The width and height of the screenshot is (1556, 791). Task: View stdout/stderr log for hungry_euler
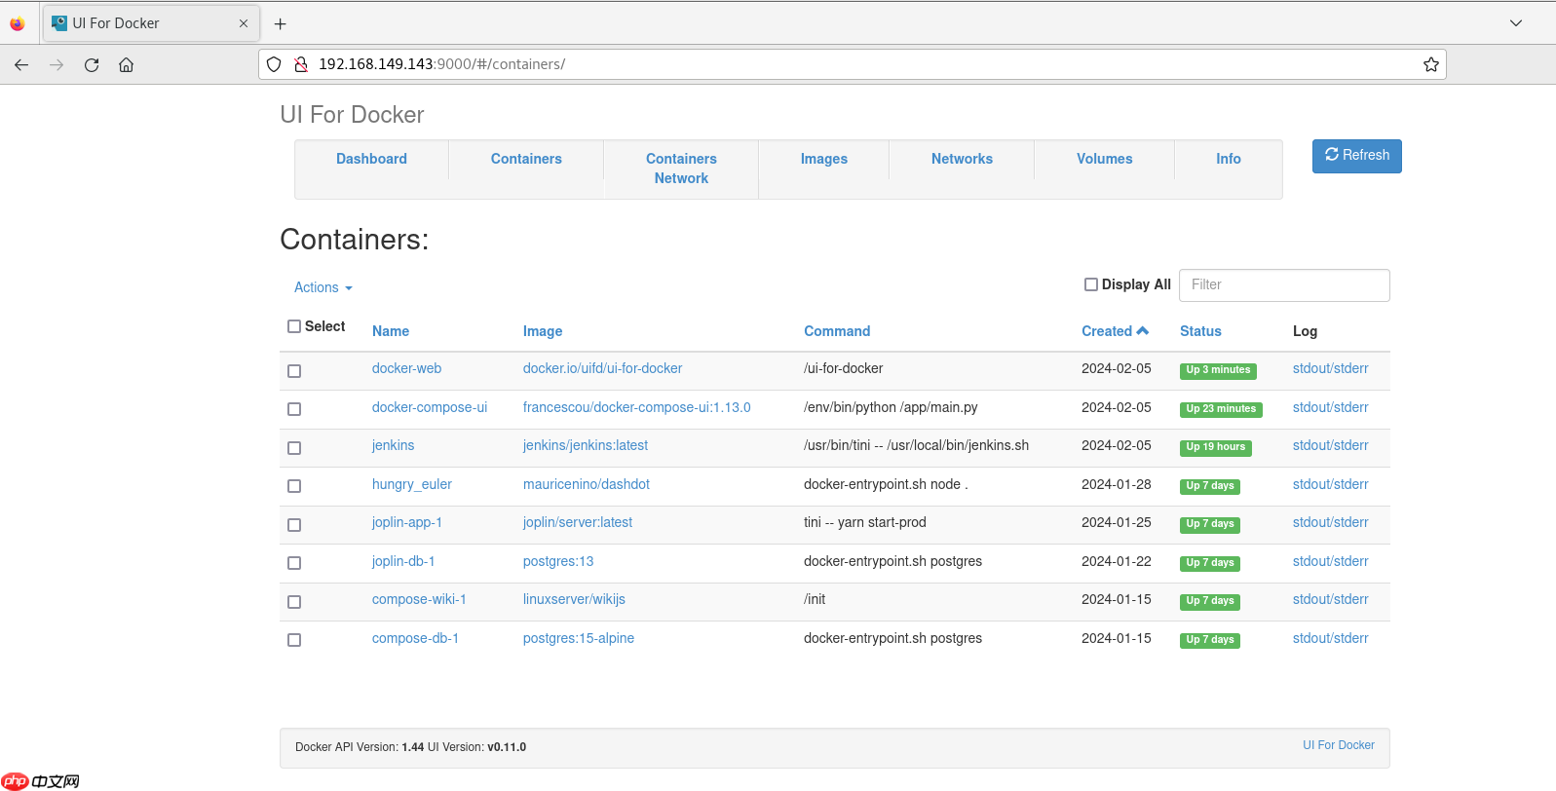pyautogui.click(x=1330, y=484)
